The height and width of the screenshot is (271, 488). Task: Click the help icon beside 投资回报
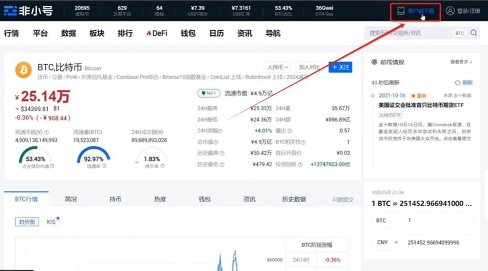300,164
